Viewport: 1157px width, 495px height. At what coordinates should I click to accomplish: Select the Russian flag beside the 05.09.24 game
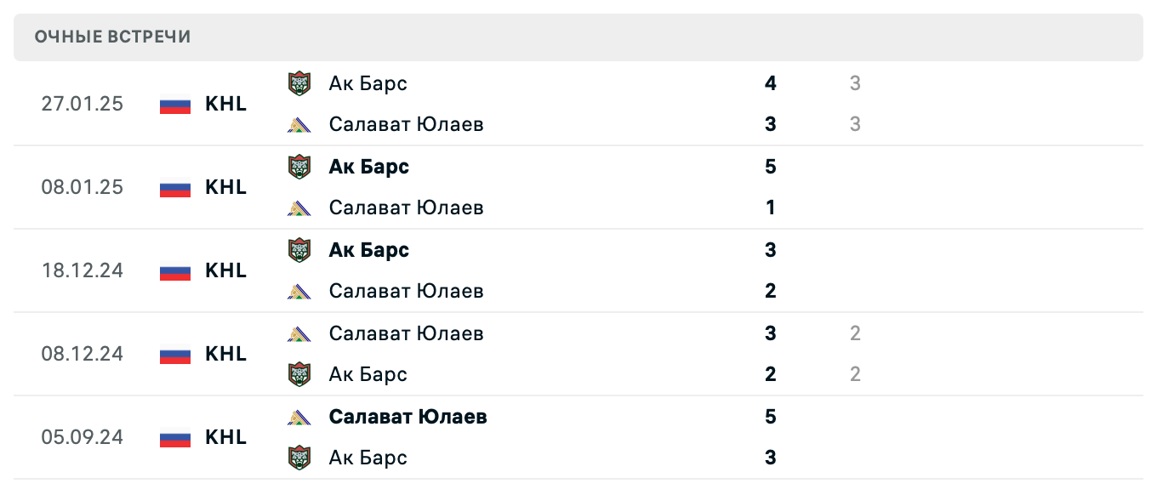pos(174,437)
